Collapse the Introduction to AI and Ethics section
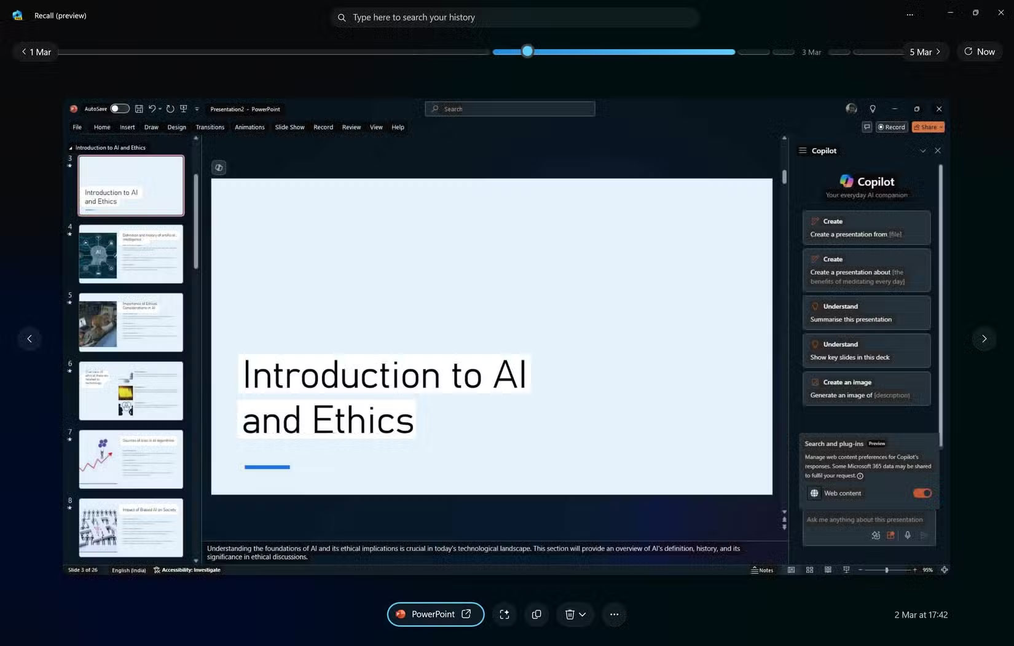The image size is (1014, 646). point(71,148)
